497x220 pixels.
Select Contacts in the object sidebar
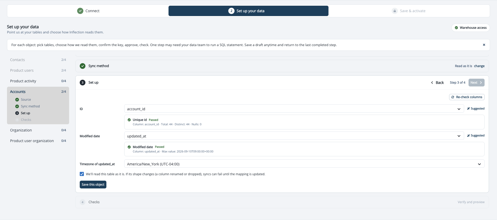point(38,60)
